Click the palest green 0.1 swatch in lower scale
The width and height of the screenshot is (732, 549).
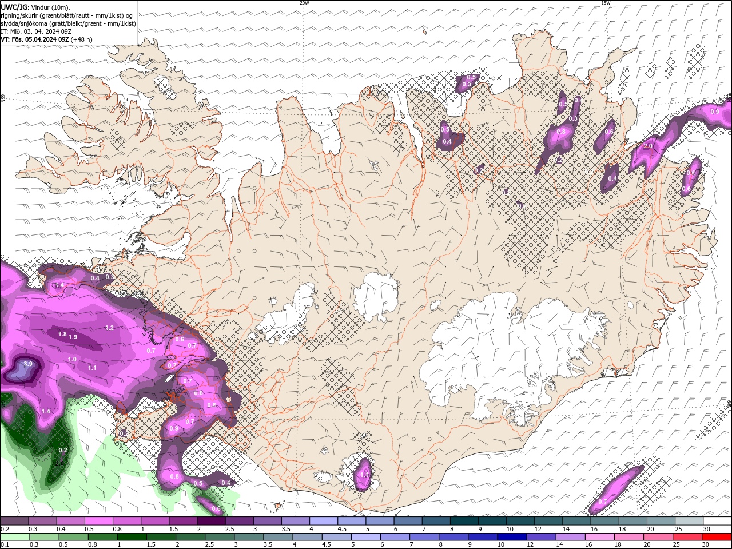point(15,536)
